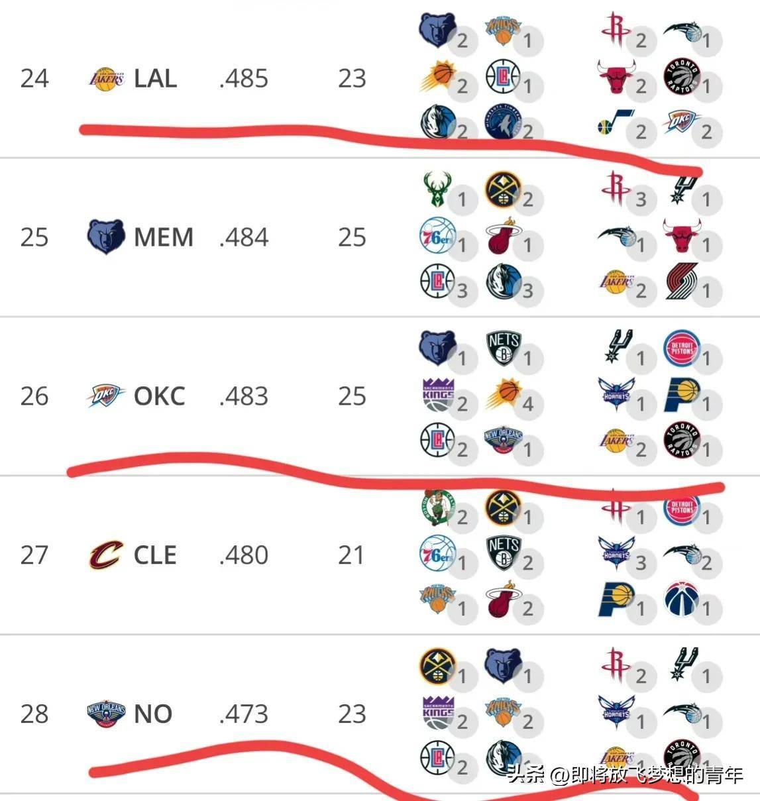Click rank number 26
The height and width of the screenshot is (801, 760).
pyautogui.click(x=34, y=396)
